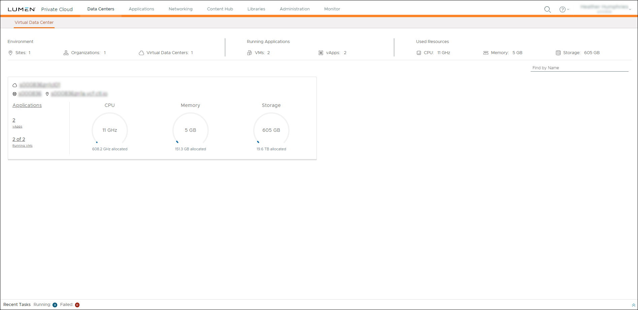Click the globe icon on the data center card
Viewport: 638px width, 310px height.
[x=14, y=94]
